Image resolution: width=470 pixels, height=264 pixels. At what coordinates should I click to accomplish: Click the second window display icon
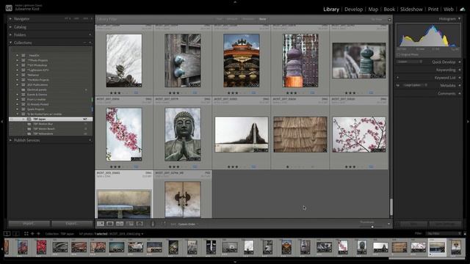point(16,233)
